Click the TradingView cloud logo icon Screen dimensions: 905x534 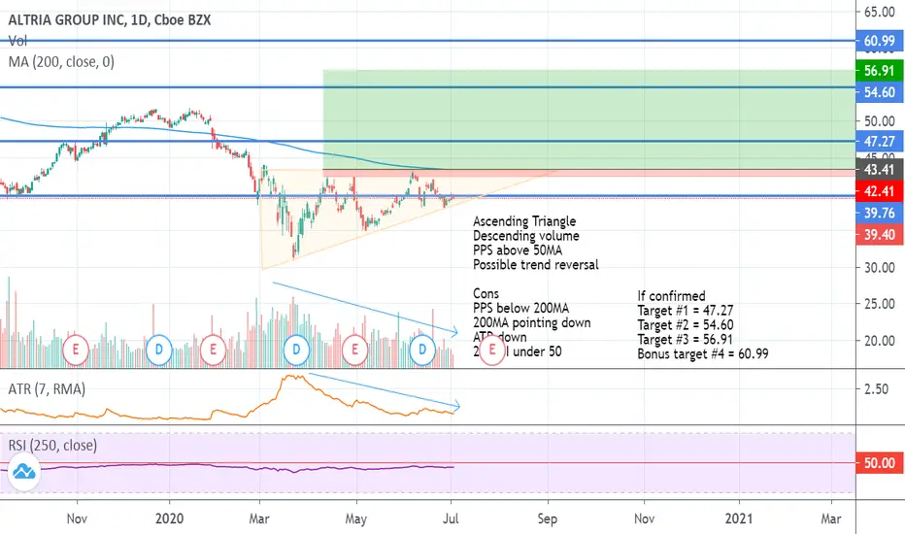24,472
